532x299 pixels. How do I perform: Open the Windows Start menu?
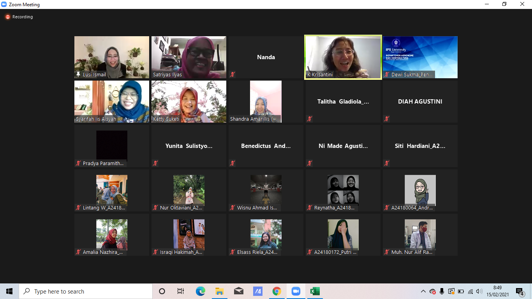(9, 291)
